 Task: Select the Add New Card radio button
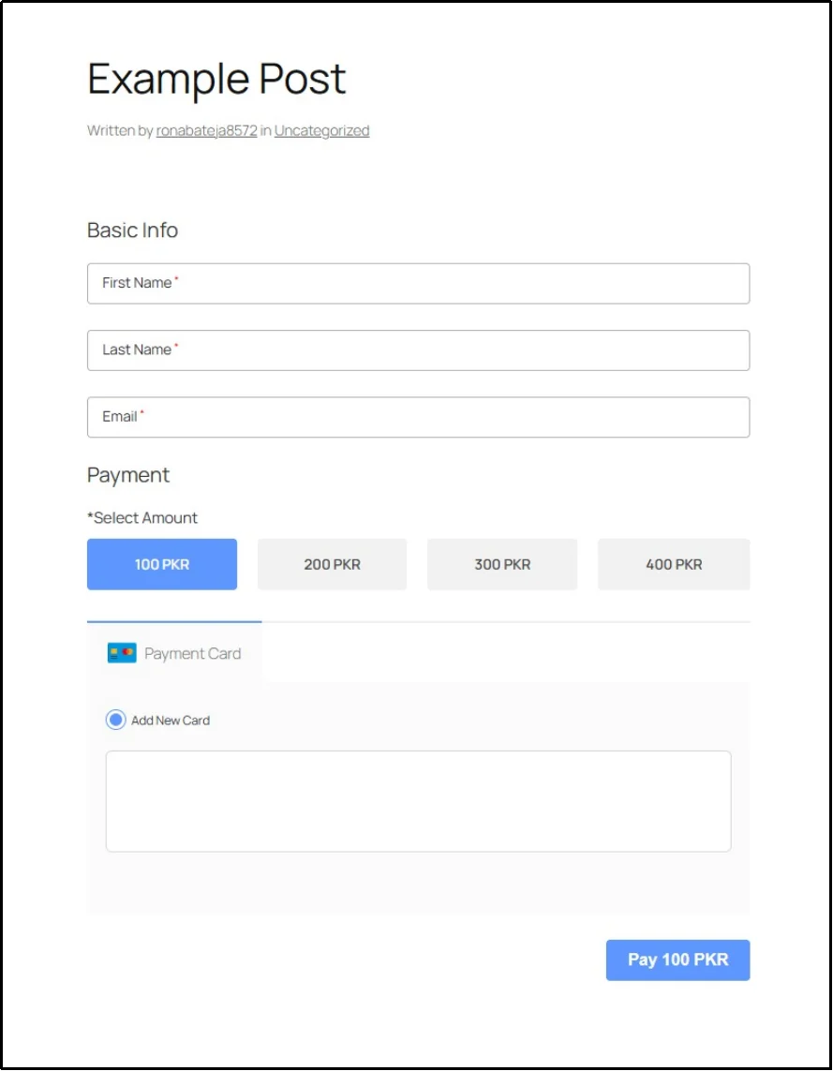tap(115, 720)
